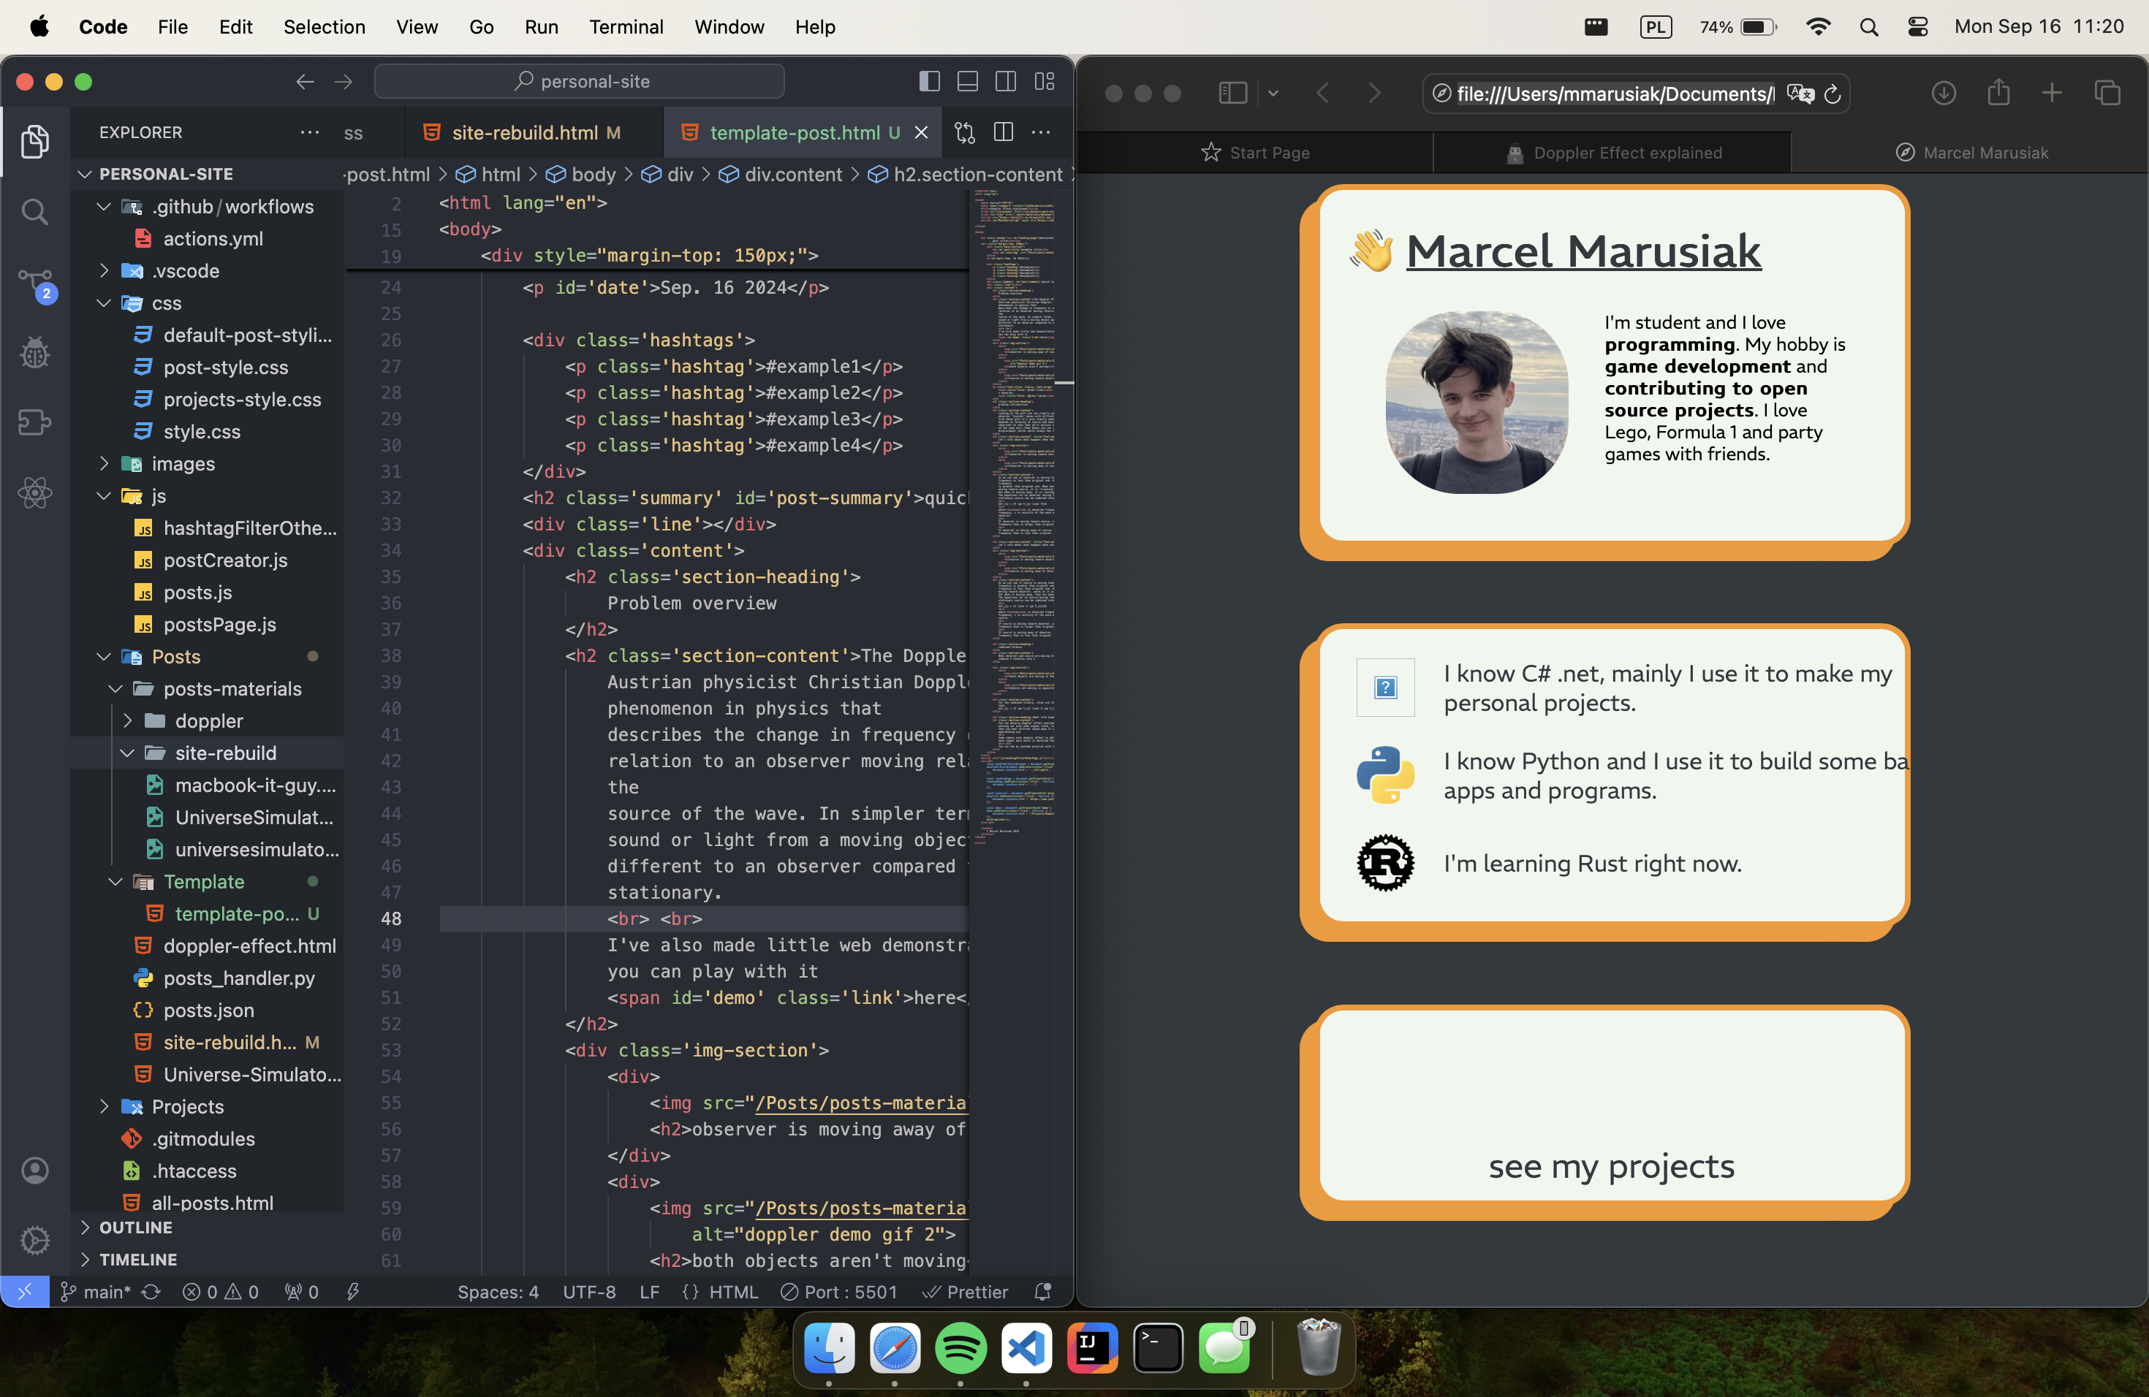Click the see my projects button
Viewport: 2149px width, 1397px height.
click(x=1612, y=1166)
